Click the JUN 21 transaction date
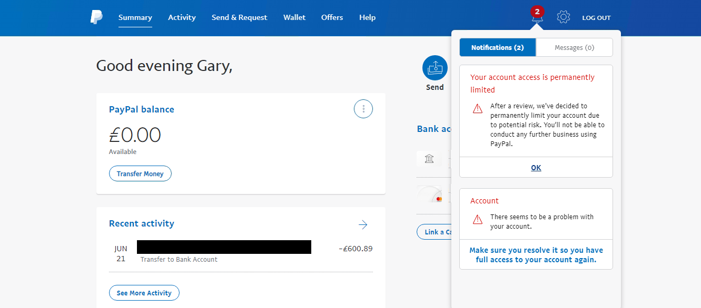This screenshot has width=701, height=308. tap(121, 253)
